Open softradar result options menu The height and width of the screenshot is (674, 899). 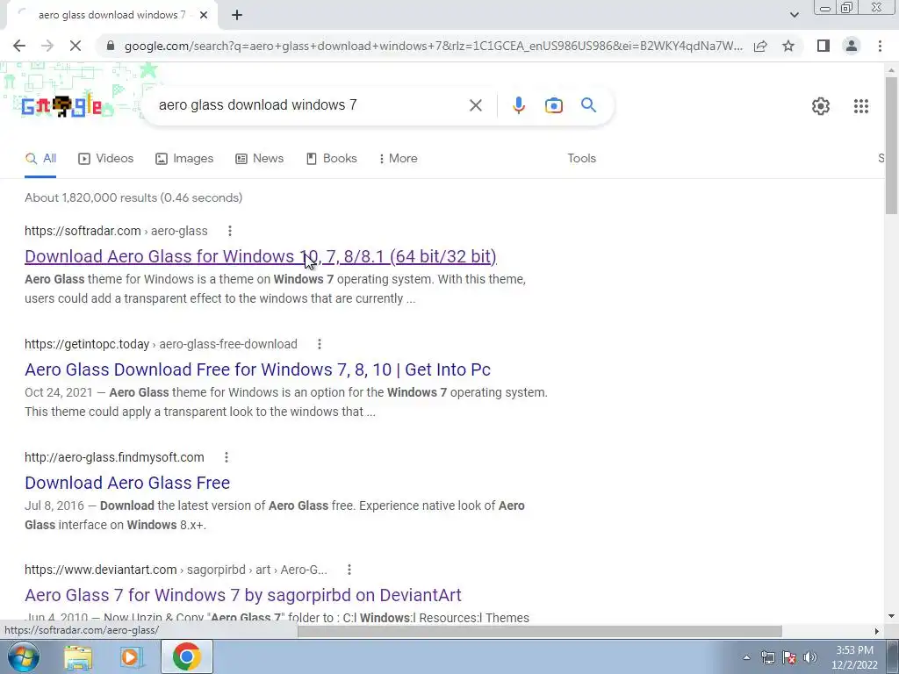point(229,231)
